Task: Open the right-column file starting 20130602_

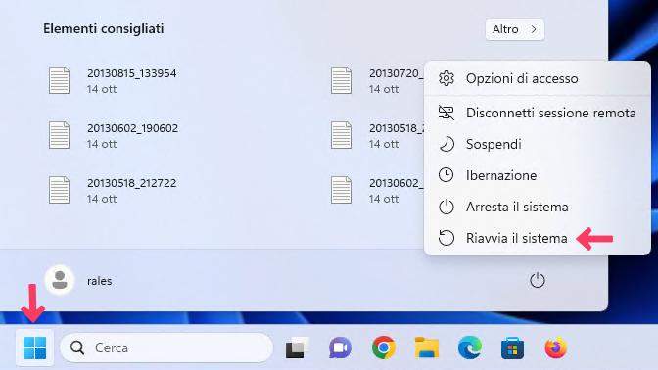Action: pyautogui.click(x=376, y=190)
